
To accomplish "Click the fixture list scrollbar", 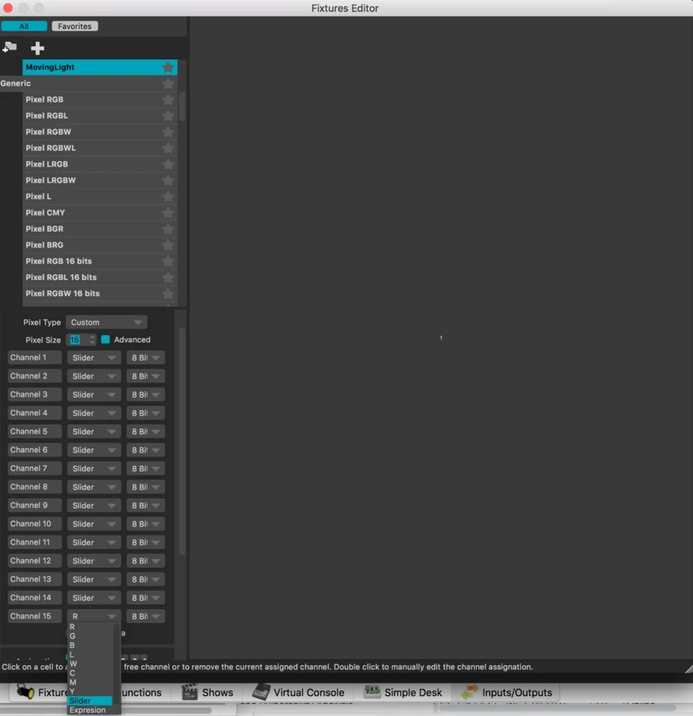I will (182, 106).
